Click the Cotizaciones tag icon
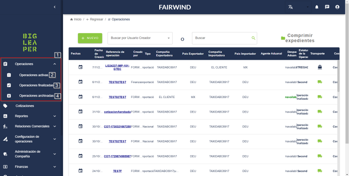This screenshot has height=176, width=349. [5, 106]
